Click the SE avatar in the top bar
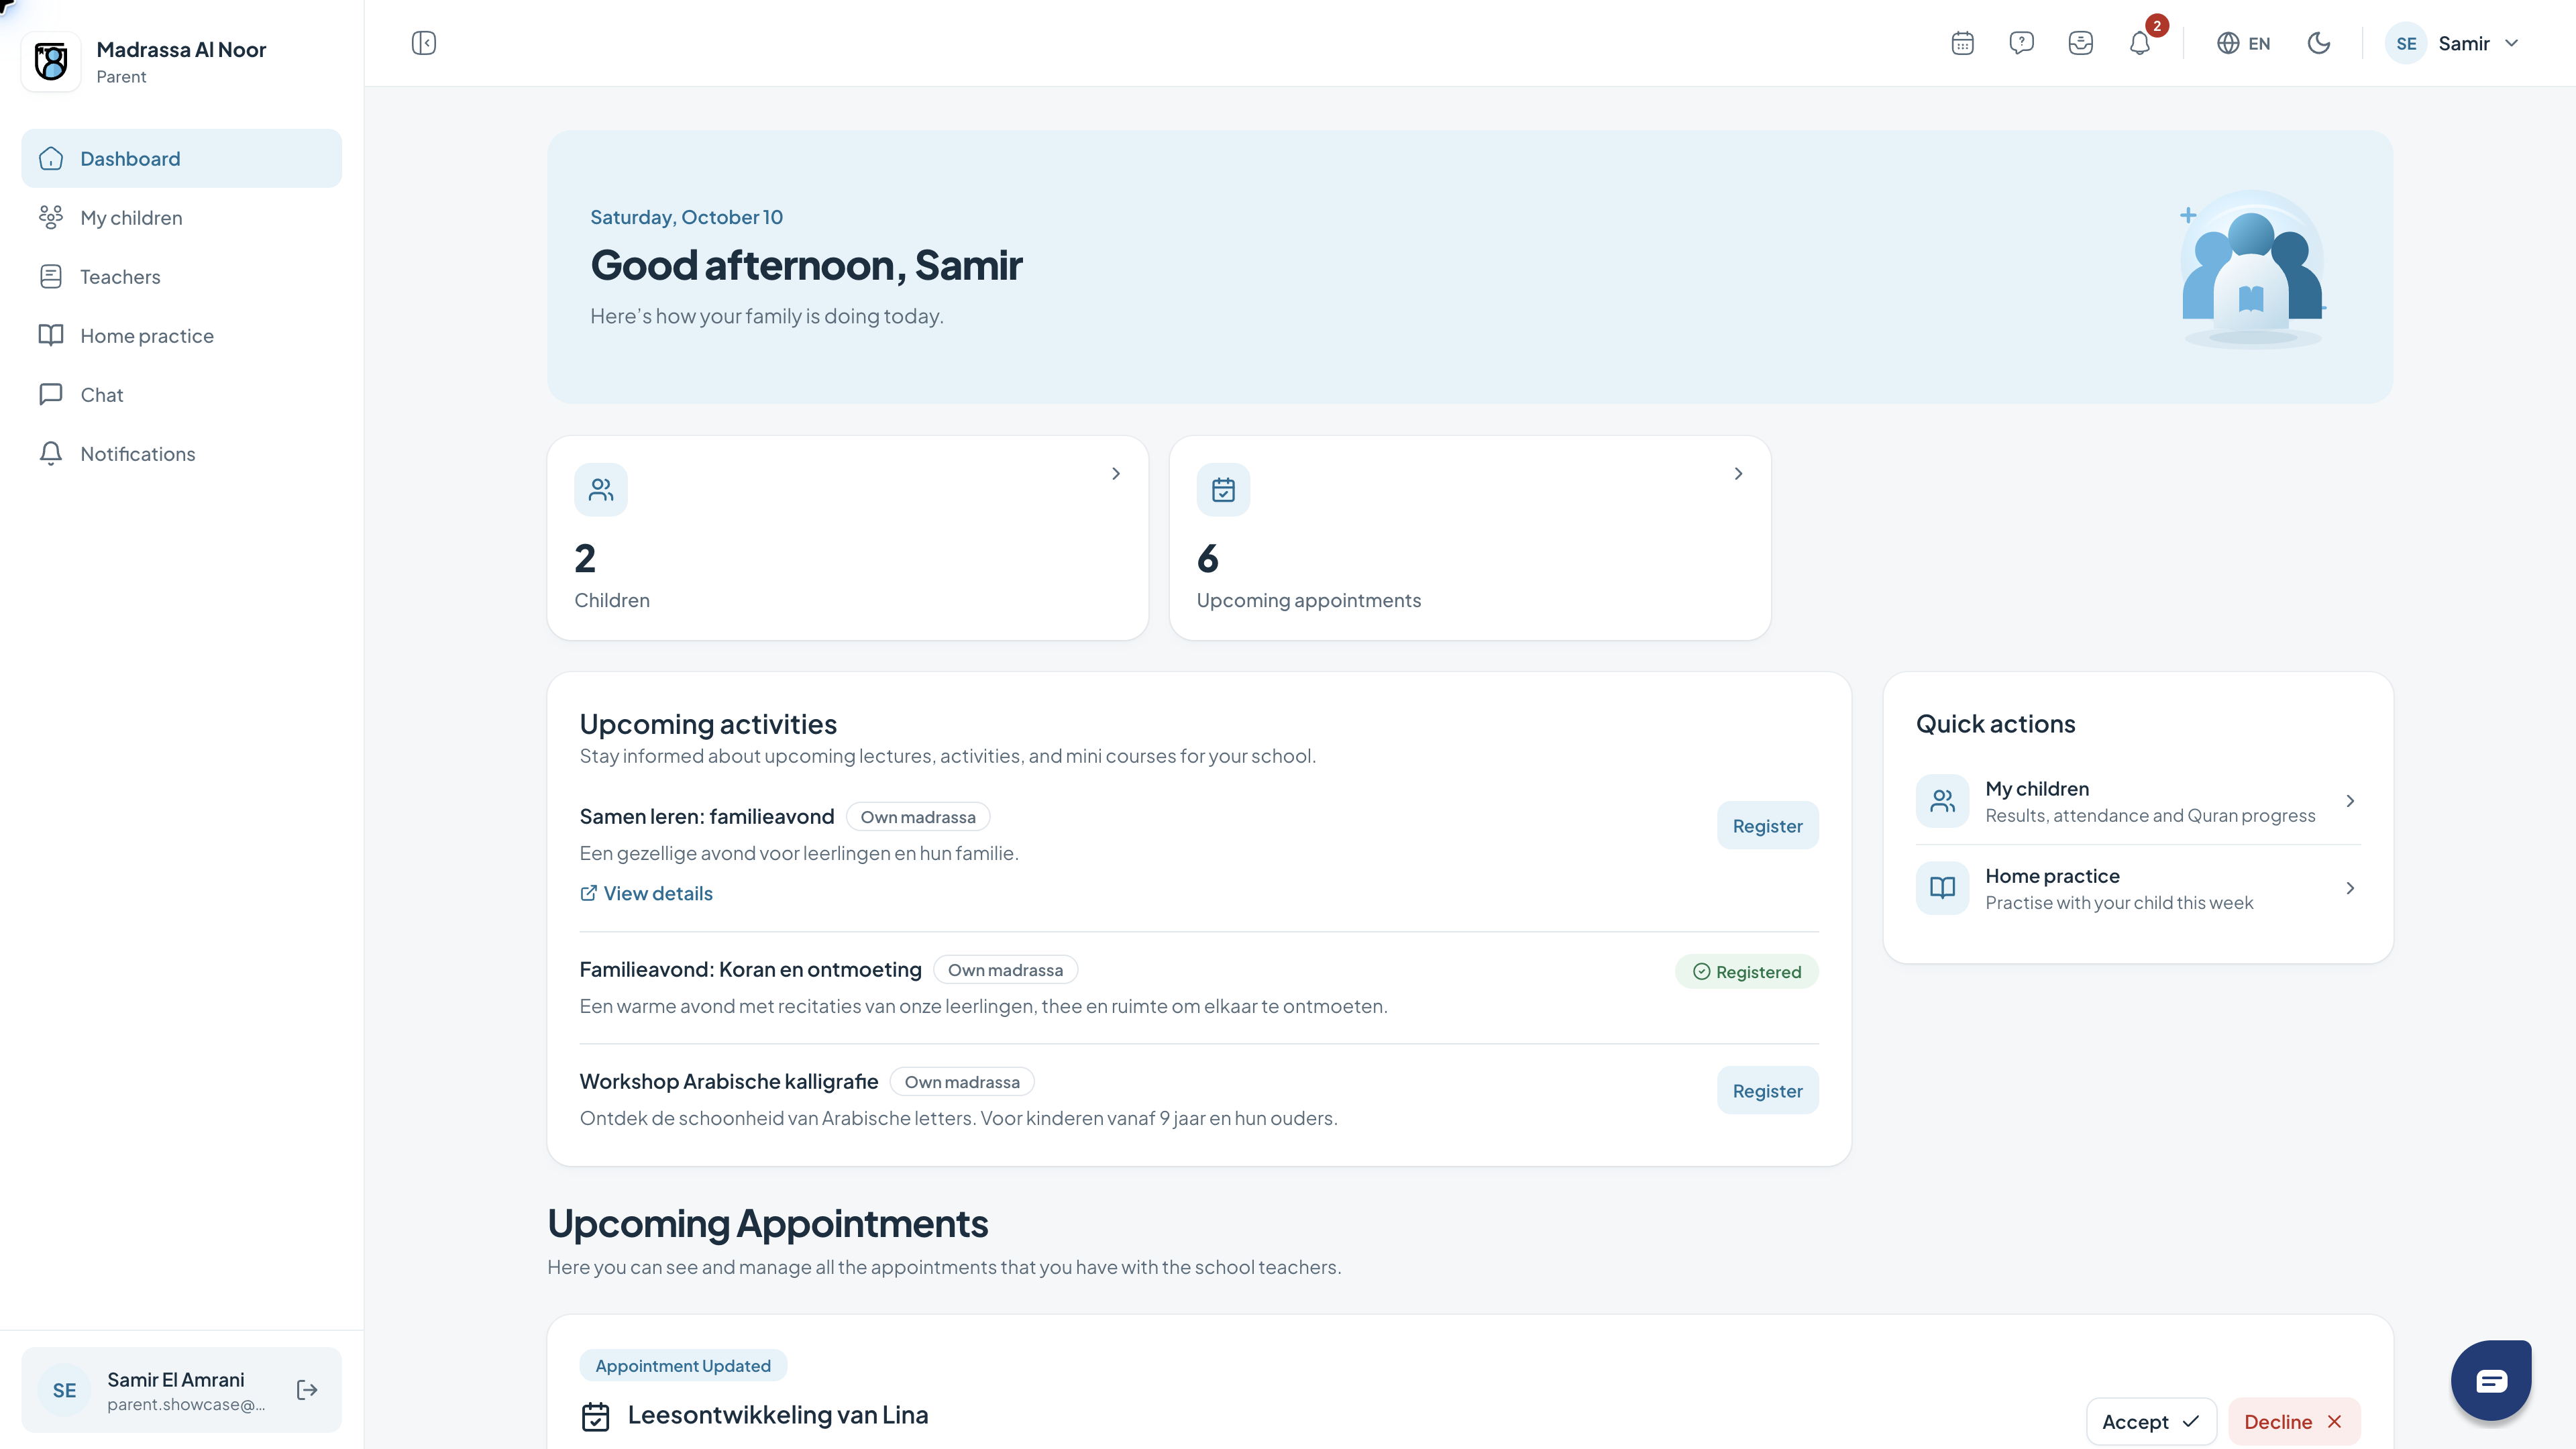 pos(2406,43)
